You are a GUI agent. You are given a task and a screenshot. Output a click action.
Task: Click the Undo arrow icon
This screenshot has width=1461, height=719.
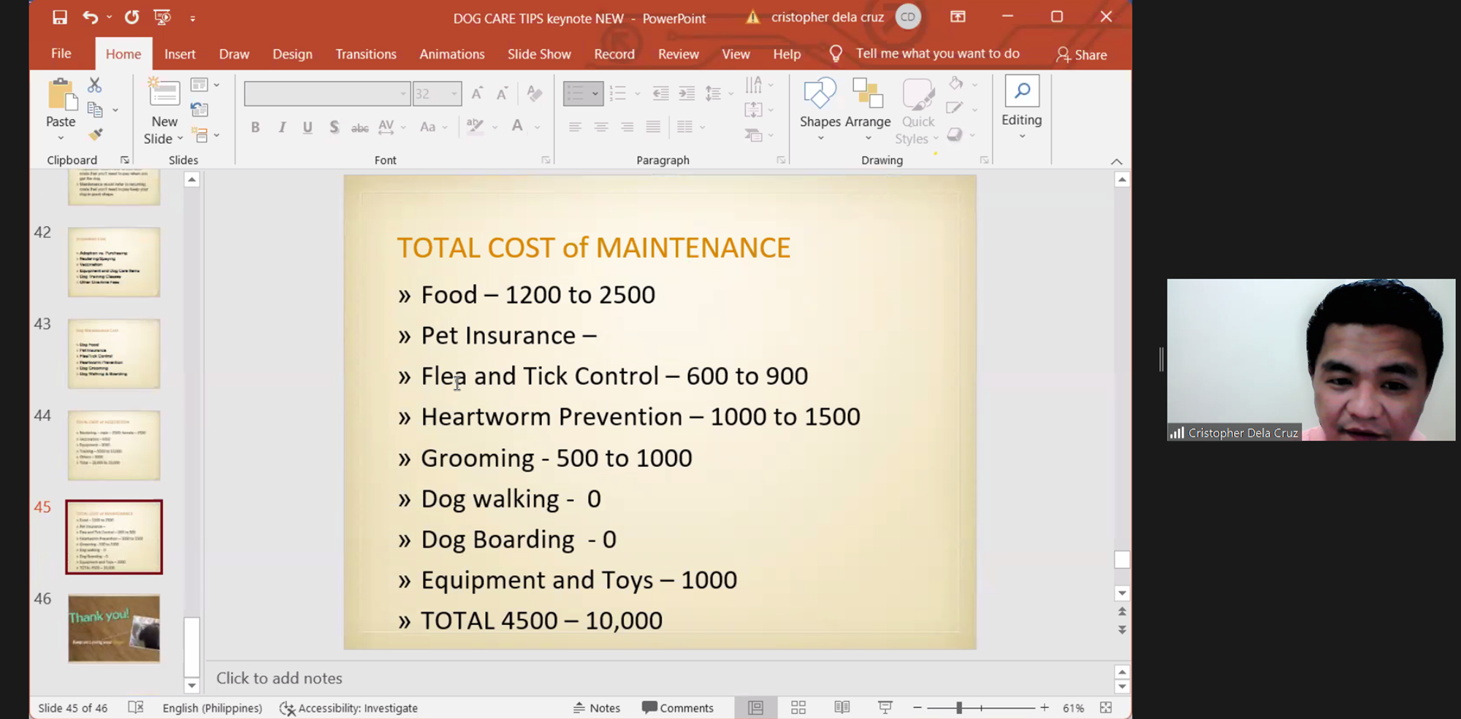90,18
